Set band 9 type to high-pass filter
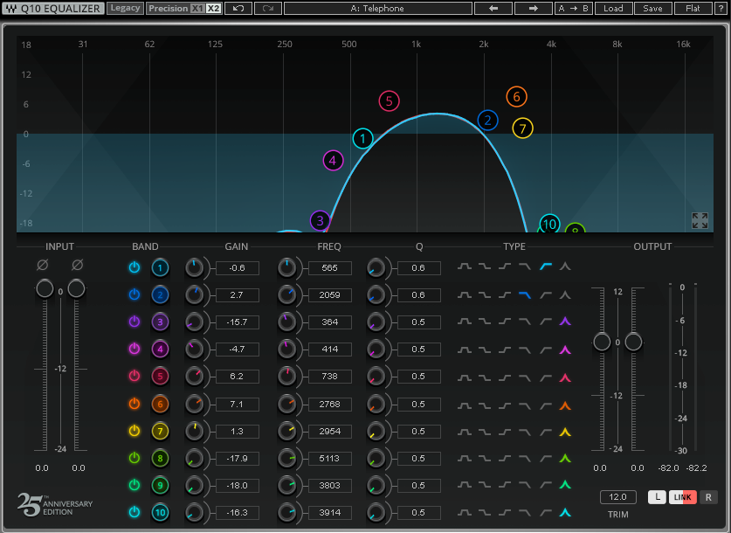The image size is (731, 533). point(546,486)
